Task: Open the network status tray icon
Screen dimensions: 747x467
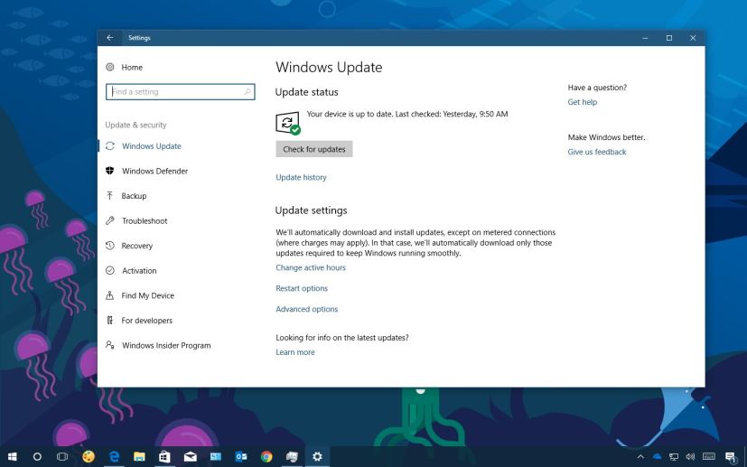Action: [x=674, y=457]
